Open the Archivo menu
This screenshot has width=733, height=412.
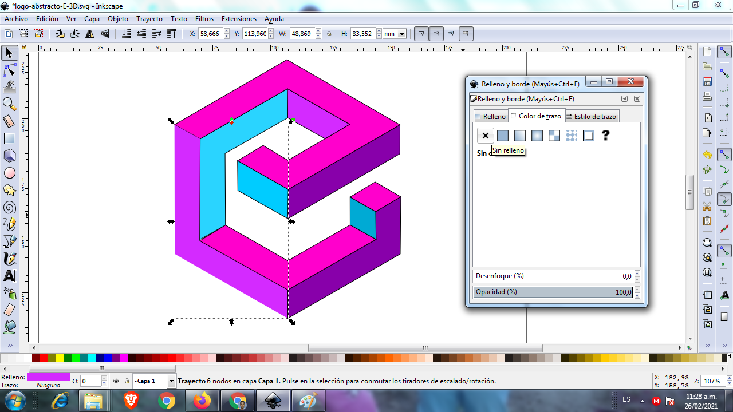pyautogui.click(x=16, y=19)
